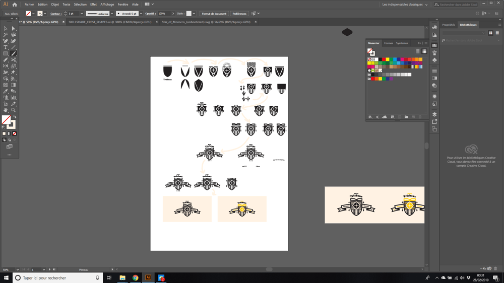Set the paint mode to Color in the toolbox
This screenshot has width=504, height=283.
pos(4,133)
